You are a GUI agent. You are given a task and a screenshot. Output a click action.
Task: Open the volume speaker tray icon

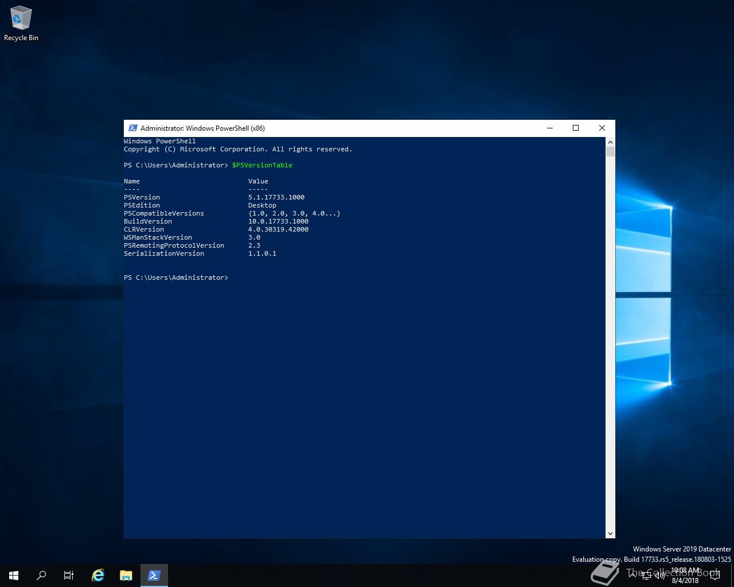point(659,576)
